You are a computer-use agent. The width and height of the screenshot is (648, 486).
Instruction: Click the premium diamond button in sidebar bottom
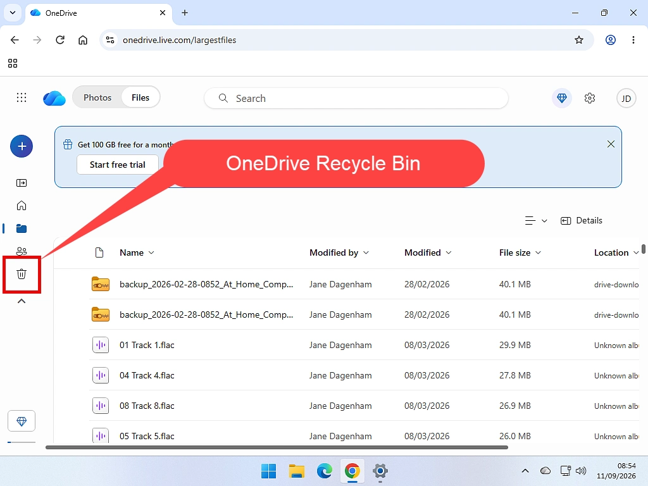click(22, 421)
